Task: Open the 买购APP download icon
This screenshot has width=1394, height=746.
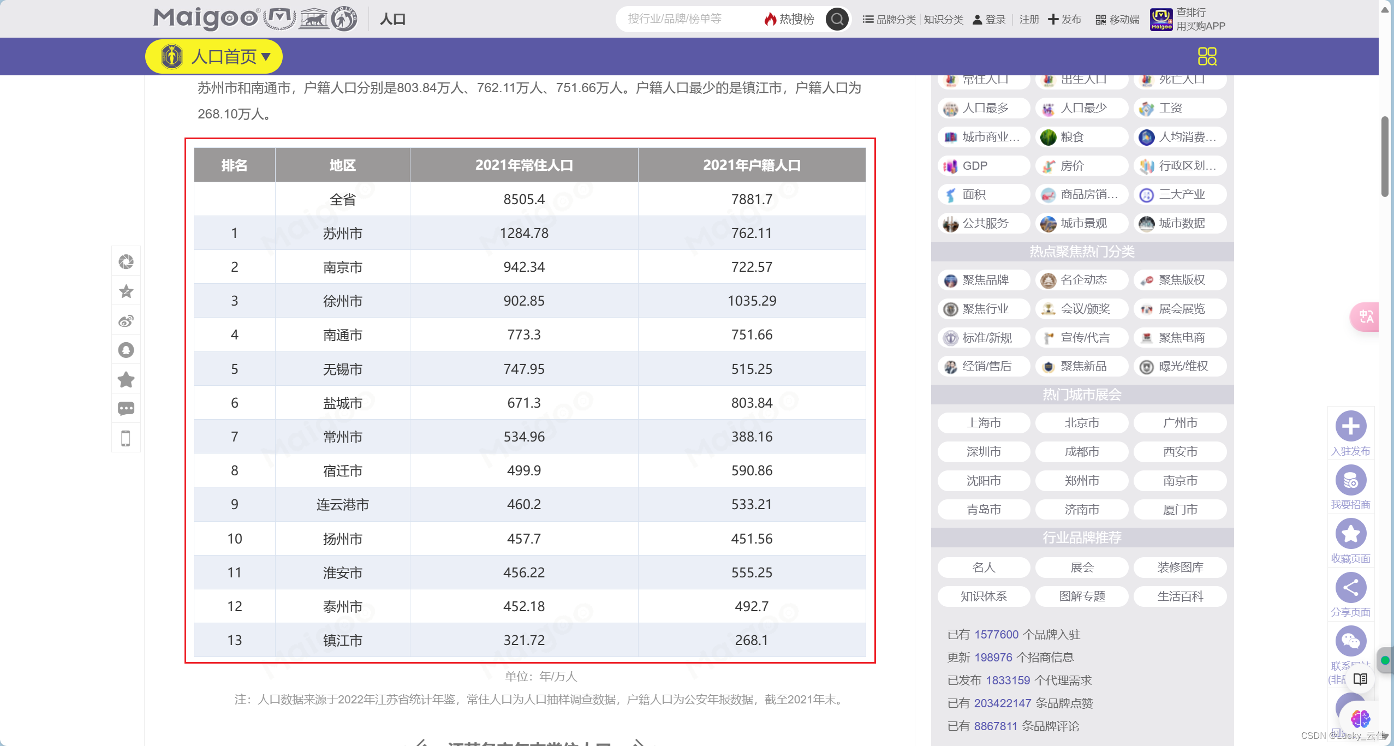Action: click(1161, 20)
